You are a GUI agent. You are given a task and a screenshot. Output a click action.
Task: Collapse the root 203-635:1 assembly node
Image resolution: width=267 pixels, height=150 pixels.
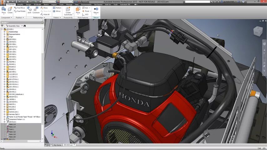click(x=2, y=29)
